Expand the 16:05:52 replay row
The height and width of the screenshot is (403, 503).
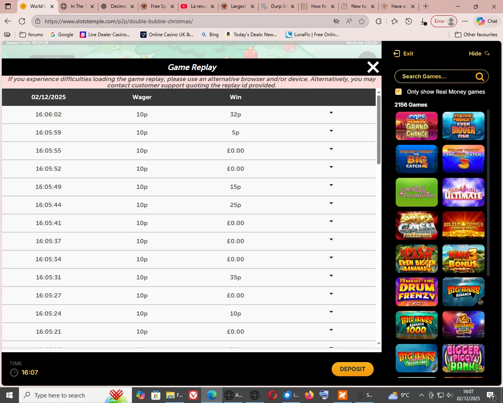pos(331,167)
